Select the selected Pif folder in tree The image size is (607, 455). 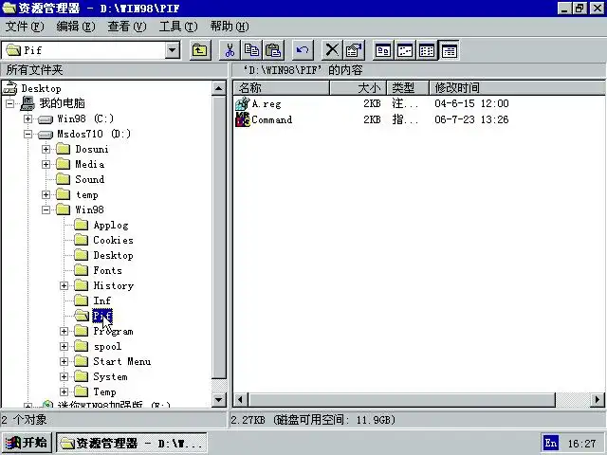click(102, 316)
